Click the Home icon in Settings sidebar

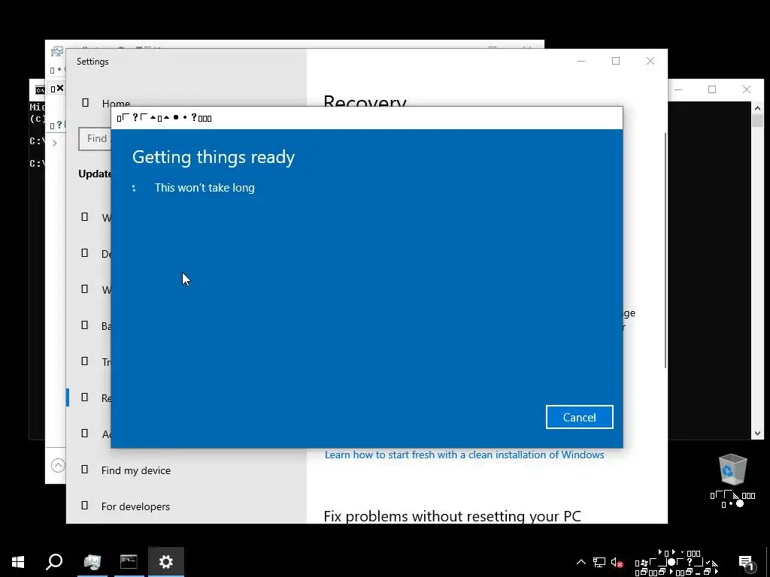click(x=85, y=102)
